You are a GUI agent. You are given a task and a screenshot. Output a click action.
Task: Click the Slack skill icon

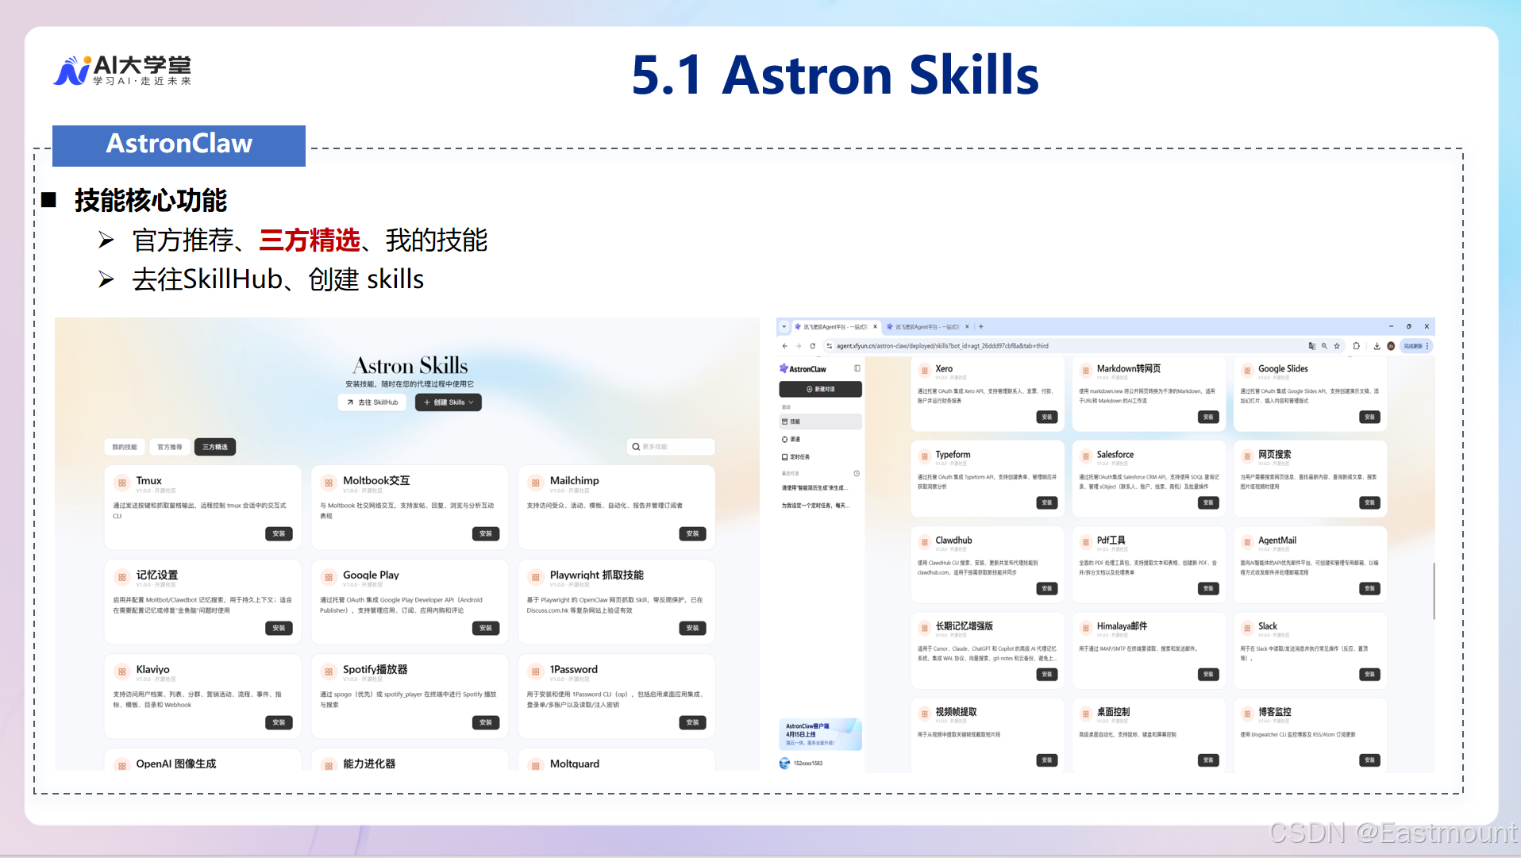pos(1247,628)
